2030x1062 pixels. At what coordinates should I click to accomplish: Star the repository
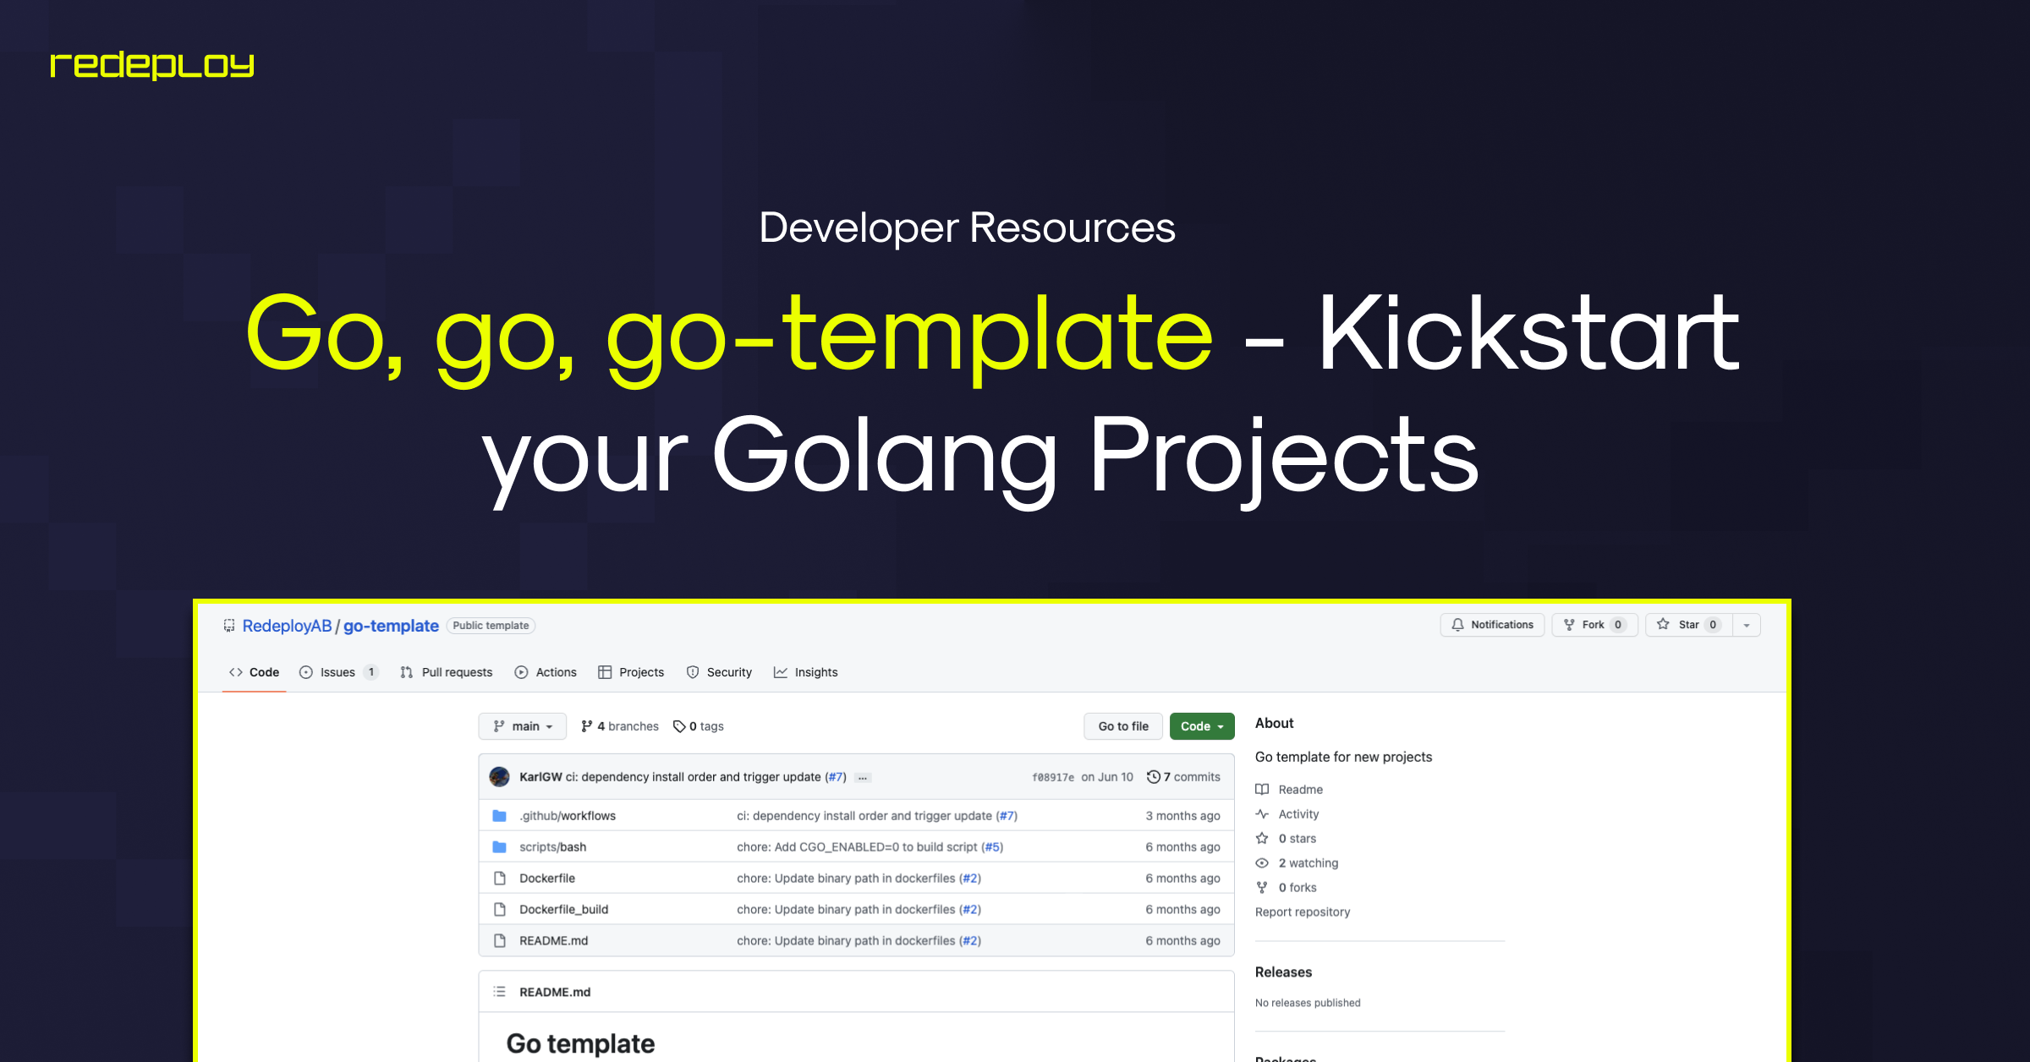coord(1688,625)
